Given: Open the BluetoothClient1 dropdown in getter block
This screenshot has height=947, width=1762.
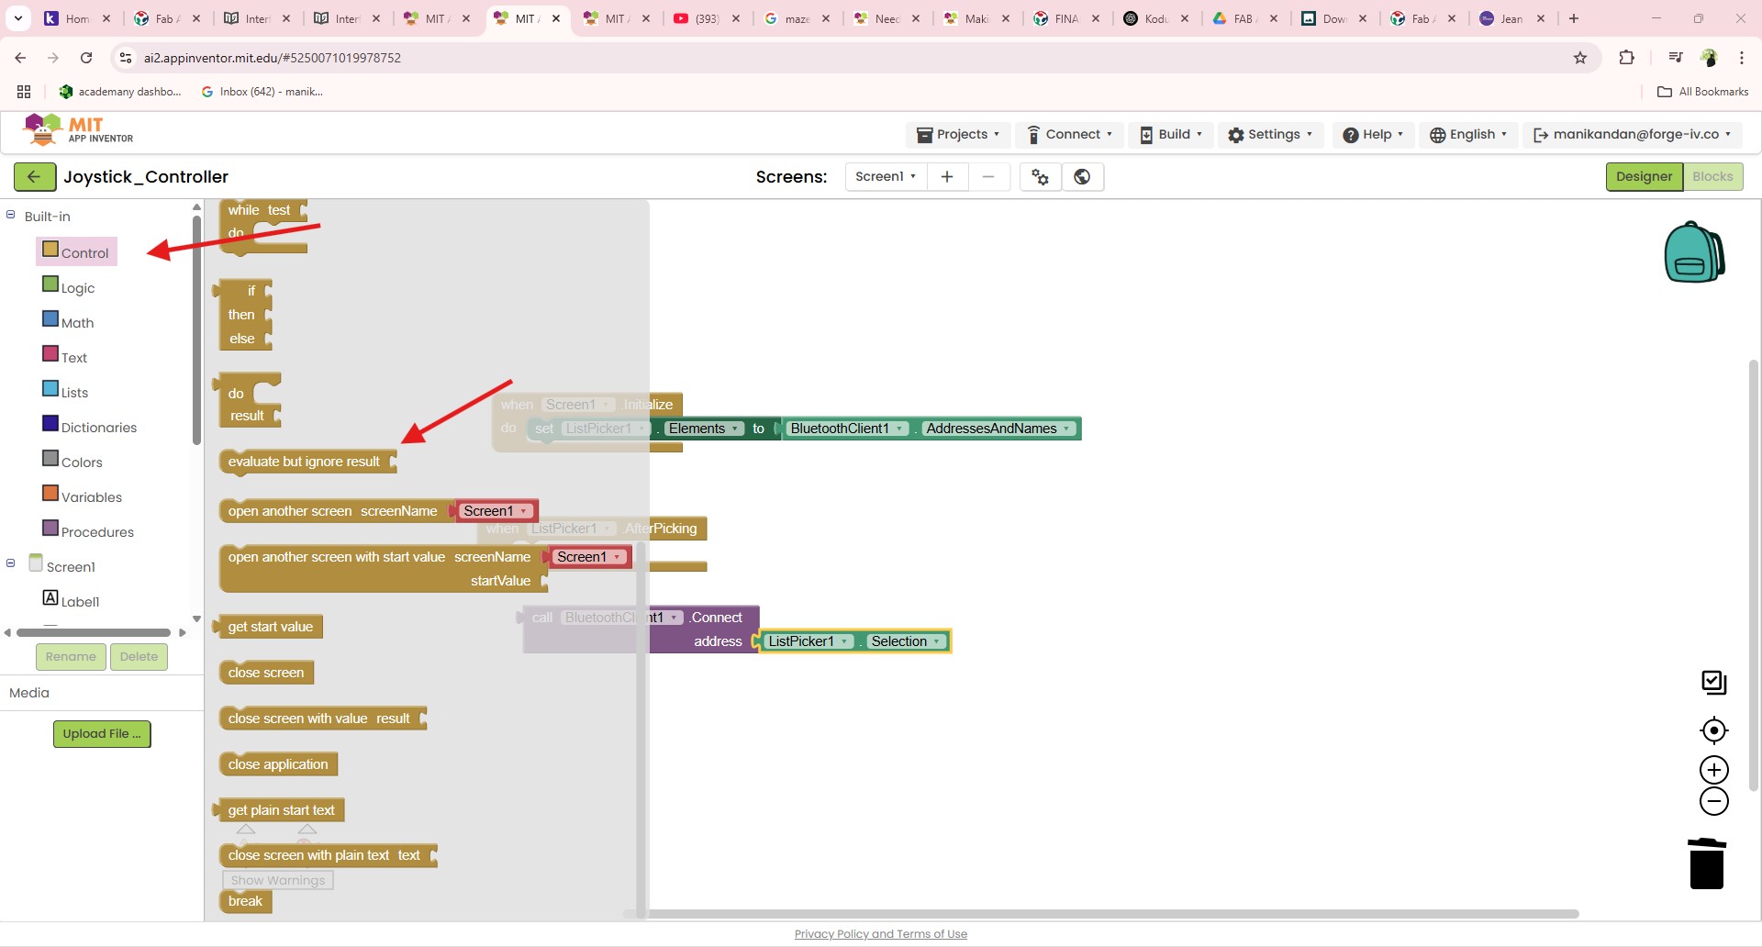Looking at the screenshot, I should [848, 429].
